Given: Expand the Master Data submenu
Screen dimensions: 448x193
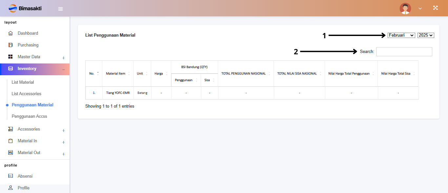Looking at the screenshot, I should pos(63,58).
